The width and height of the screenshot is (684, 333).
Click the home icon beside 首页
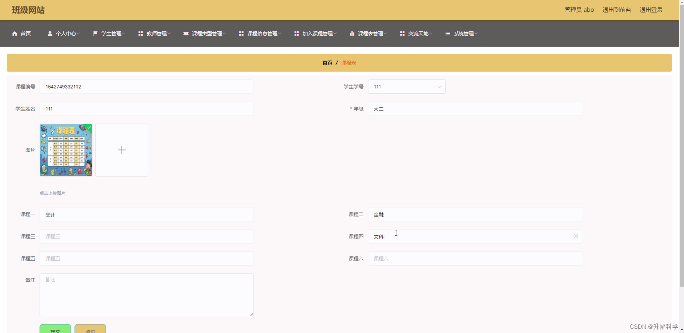point(14,33)
